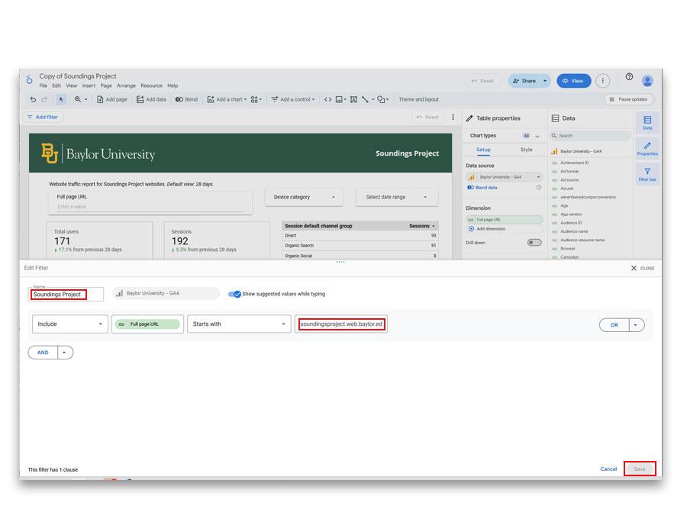Open the Include condition dropdown
The width and height of the screenshot is (687, 522).
coord(70,324)
